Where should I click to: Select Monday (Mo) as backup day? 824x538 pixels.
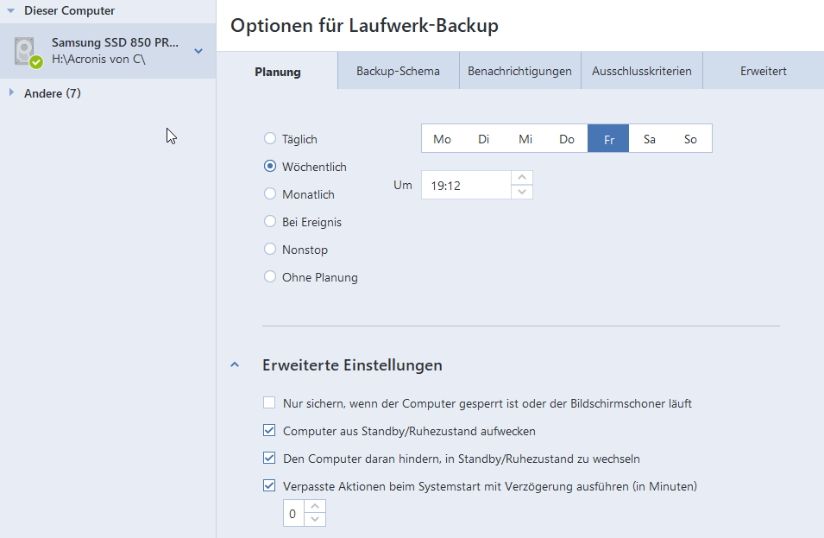click(x=442, y=139)
